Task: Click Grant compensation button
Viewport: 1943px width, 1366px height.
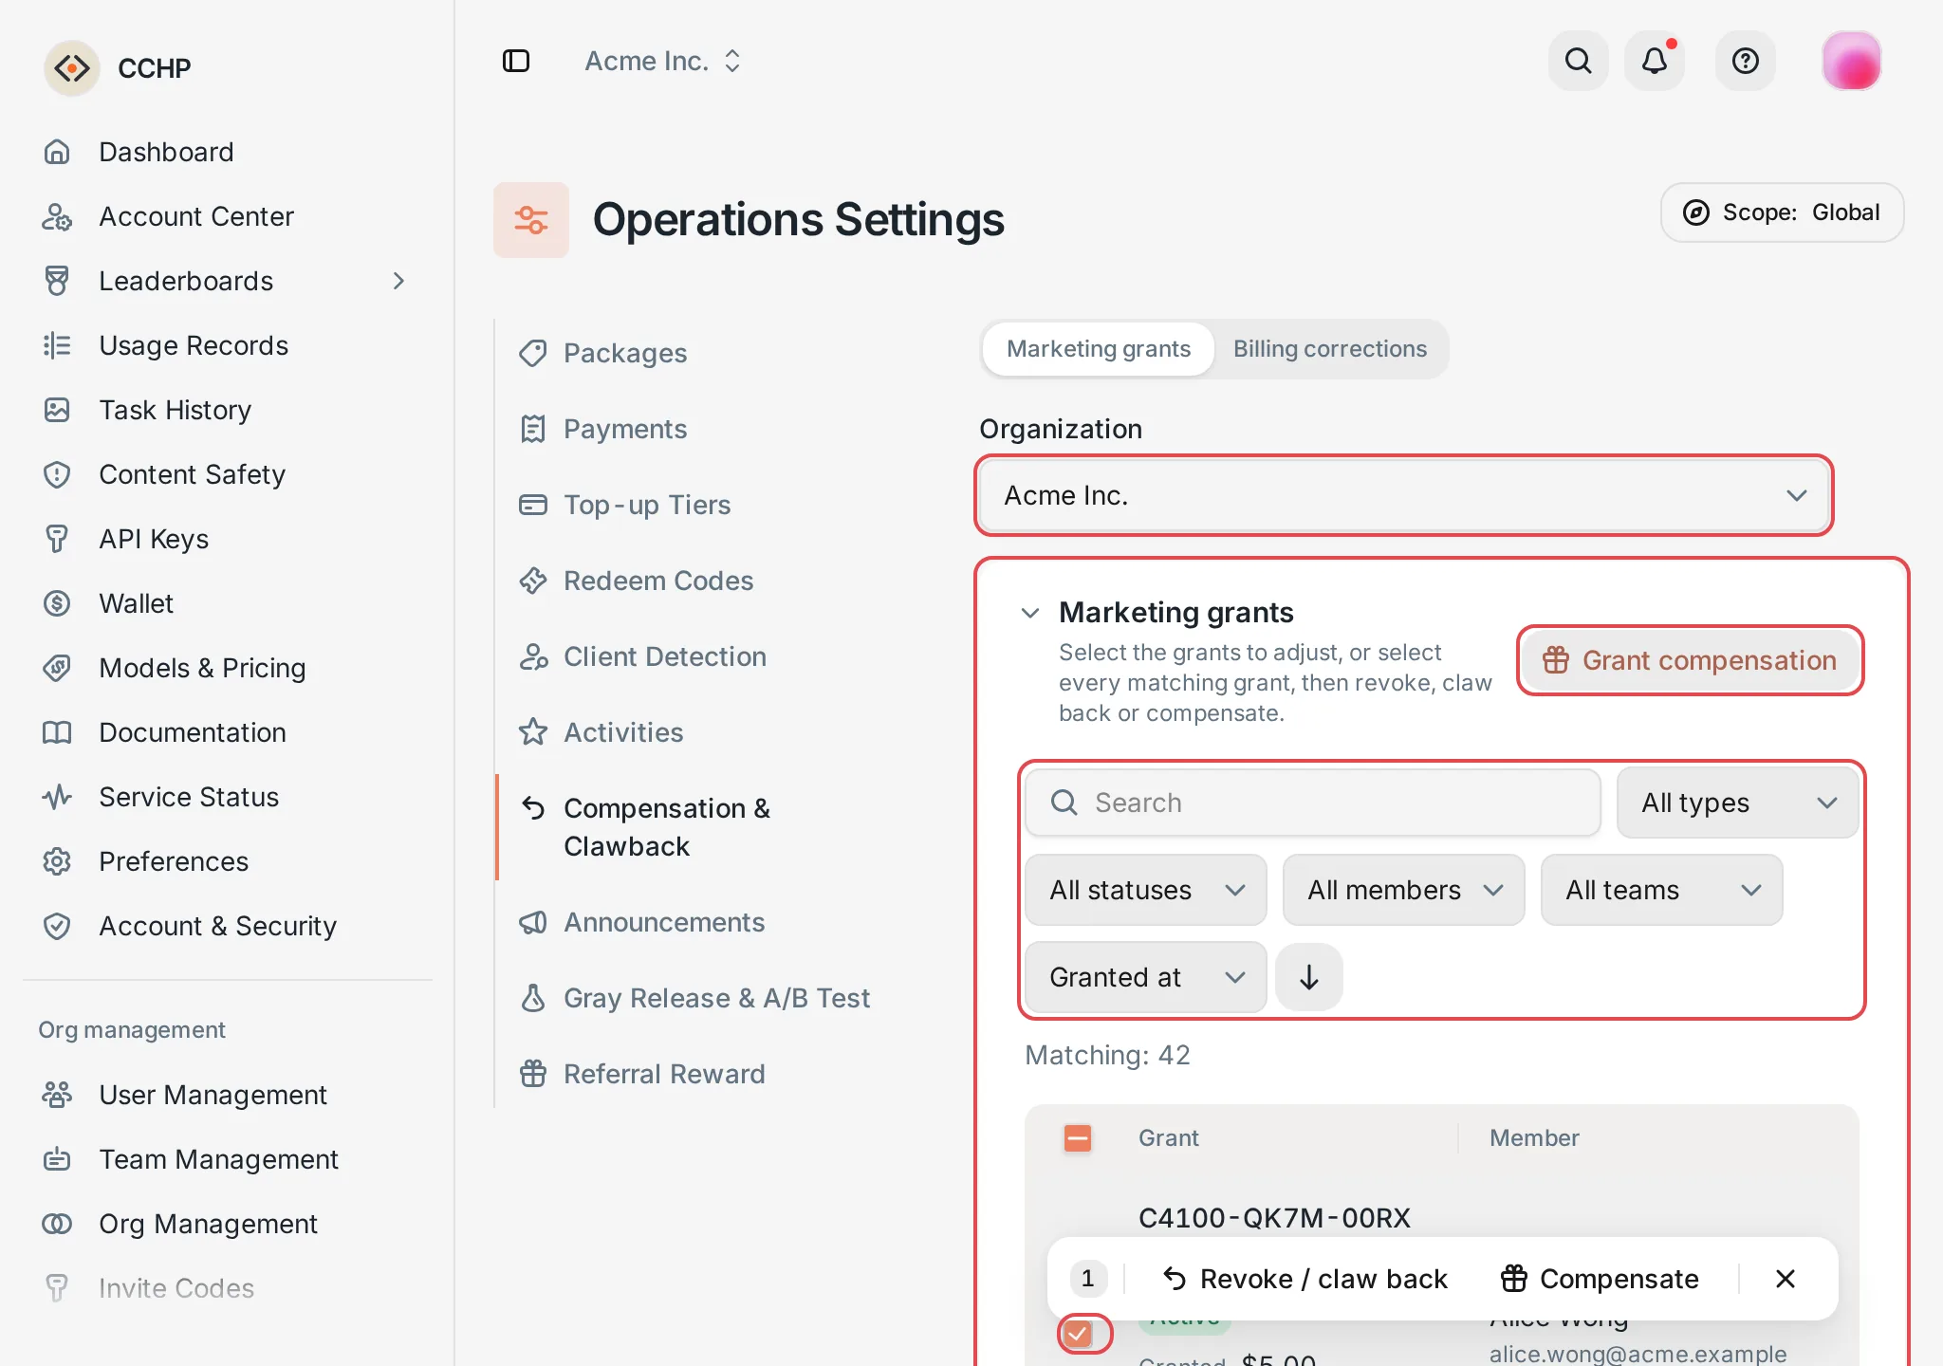Action: click(1690, 660)
